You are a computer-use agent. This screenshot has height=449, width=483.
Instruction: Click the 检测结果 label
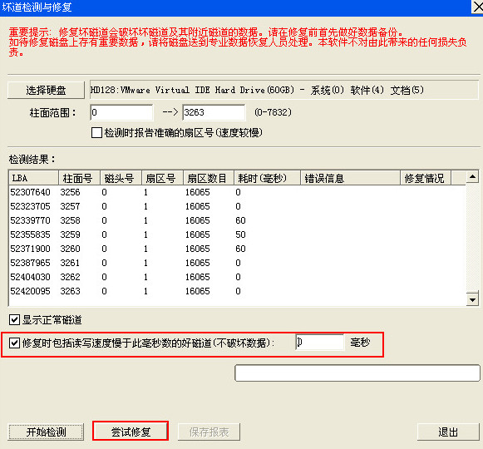32,160
